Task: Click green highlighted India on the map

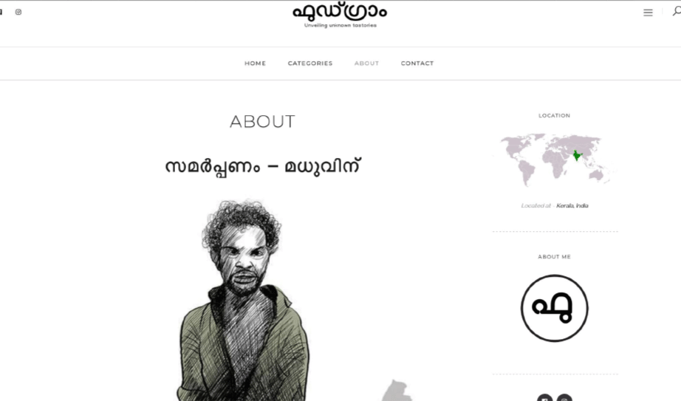Action: coord(577,156)
